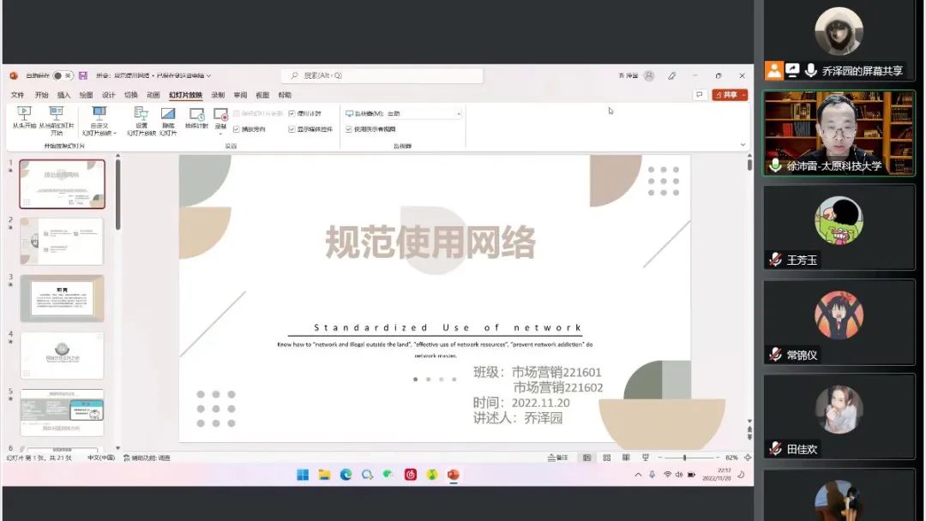Toggle the Play Narrations checkbox
The image size is (926, 521).
pos(237,129)
